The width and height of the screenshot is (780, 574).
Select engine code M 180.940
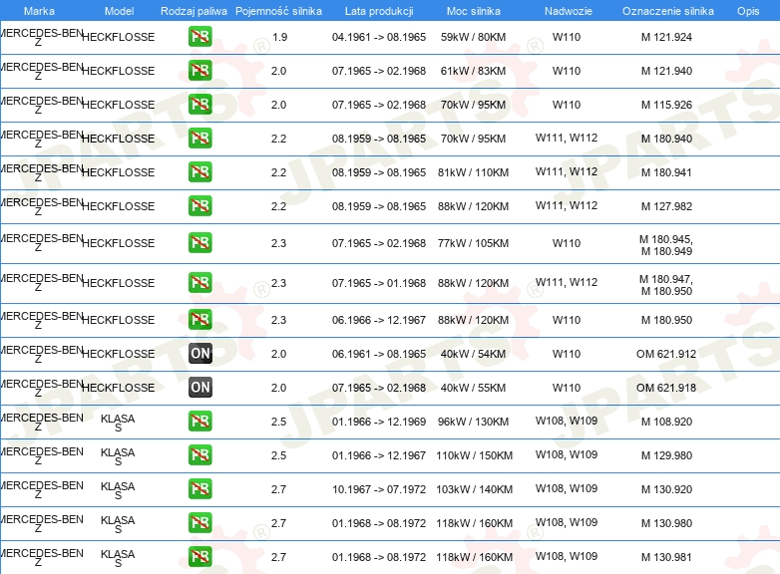(x=666, y=139)
